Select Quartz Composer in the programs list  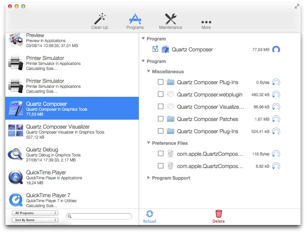pyautogui.click(x=72, y=108)
